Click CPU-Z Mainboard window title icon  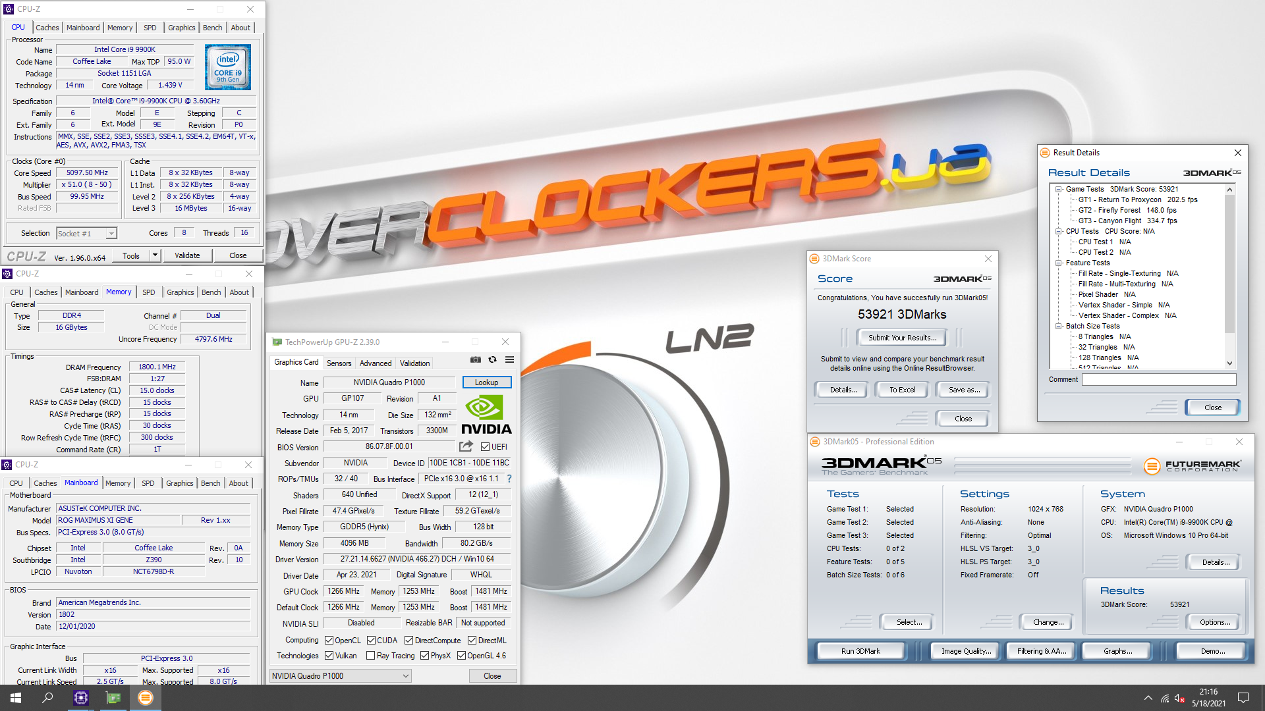pos(7,465)
